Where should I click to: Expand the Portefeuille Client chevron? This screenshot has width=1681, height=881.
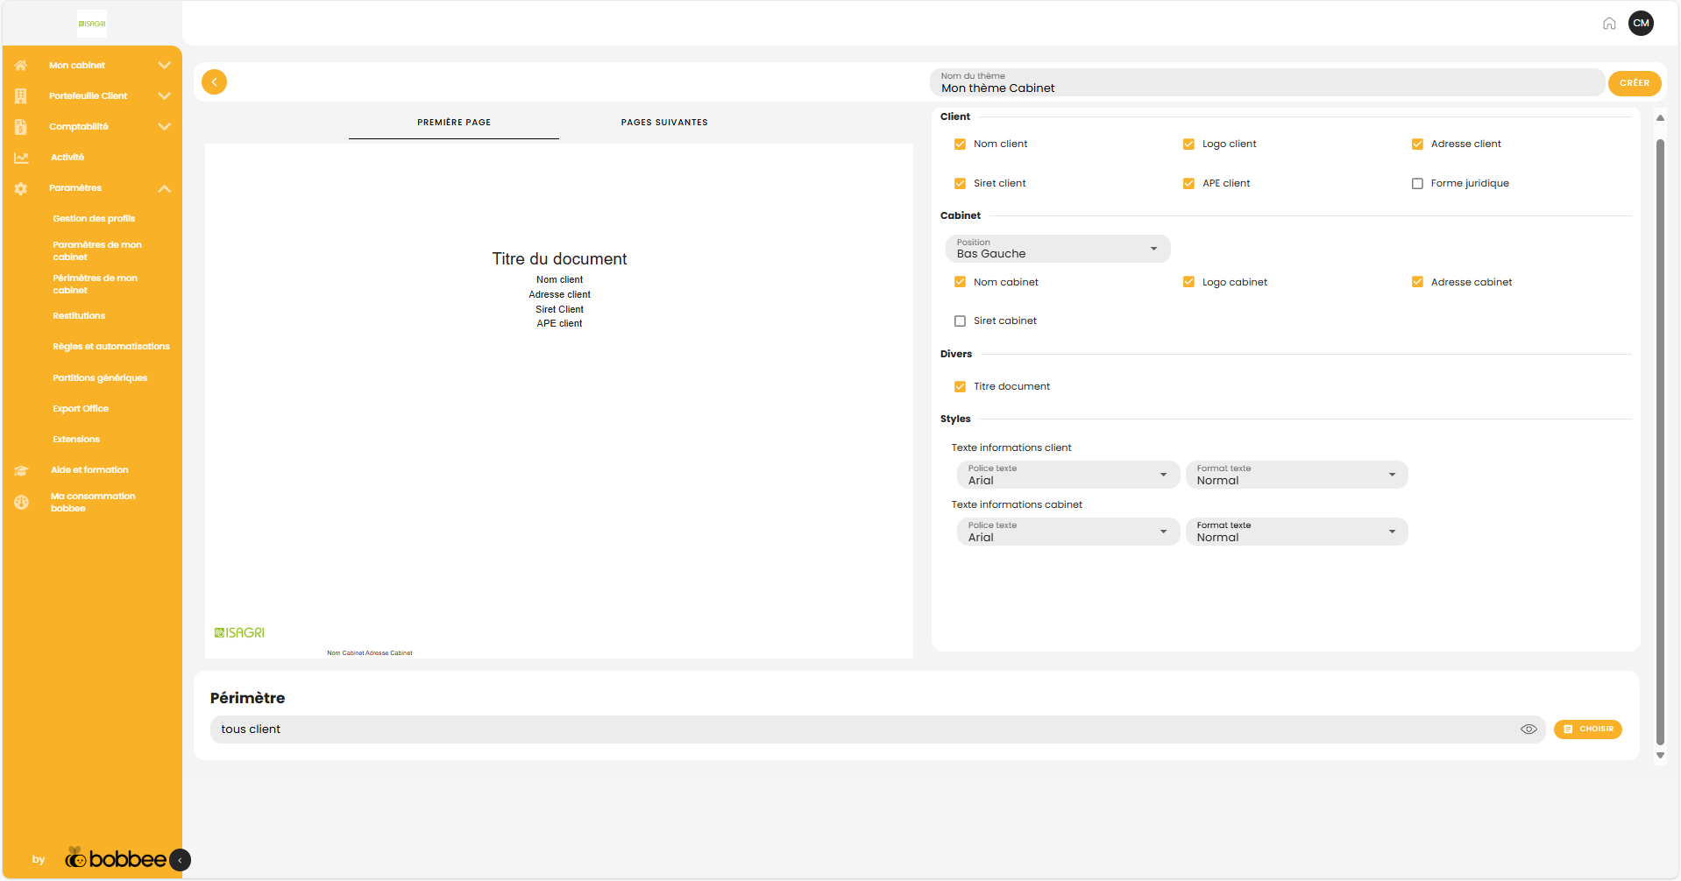[x=164, y=96]
